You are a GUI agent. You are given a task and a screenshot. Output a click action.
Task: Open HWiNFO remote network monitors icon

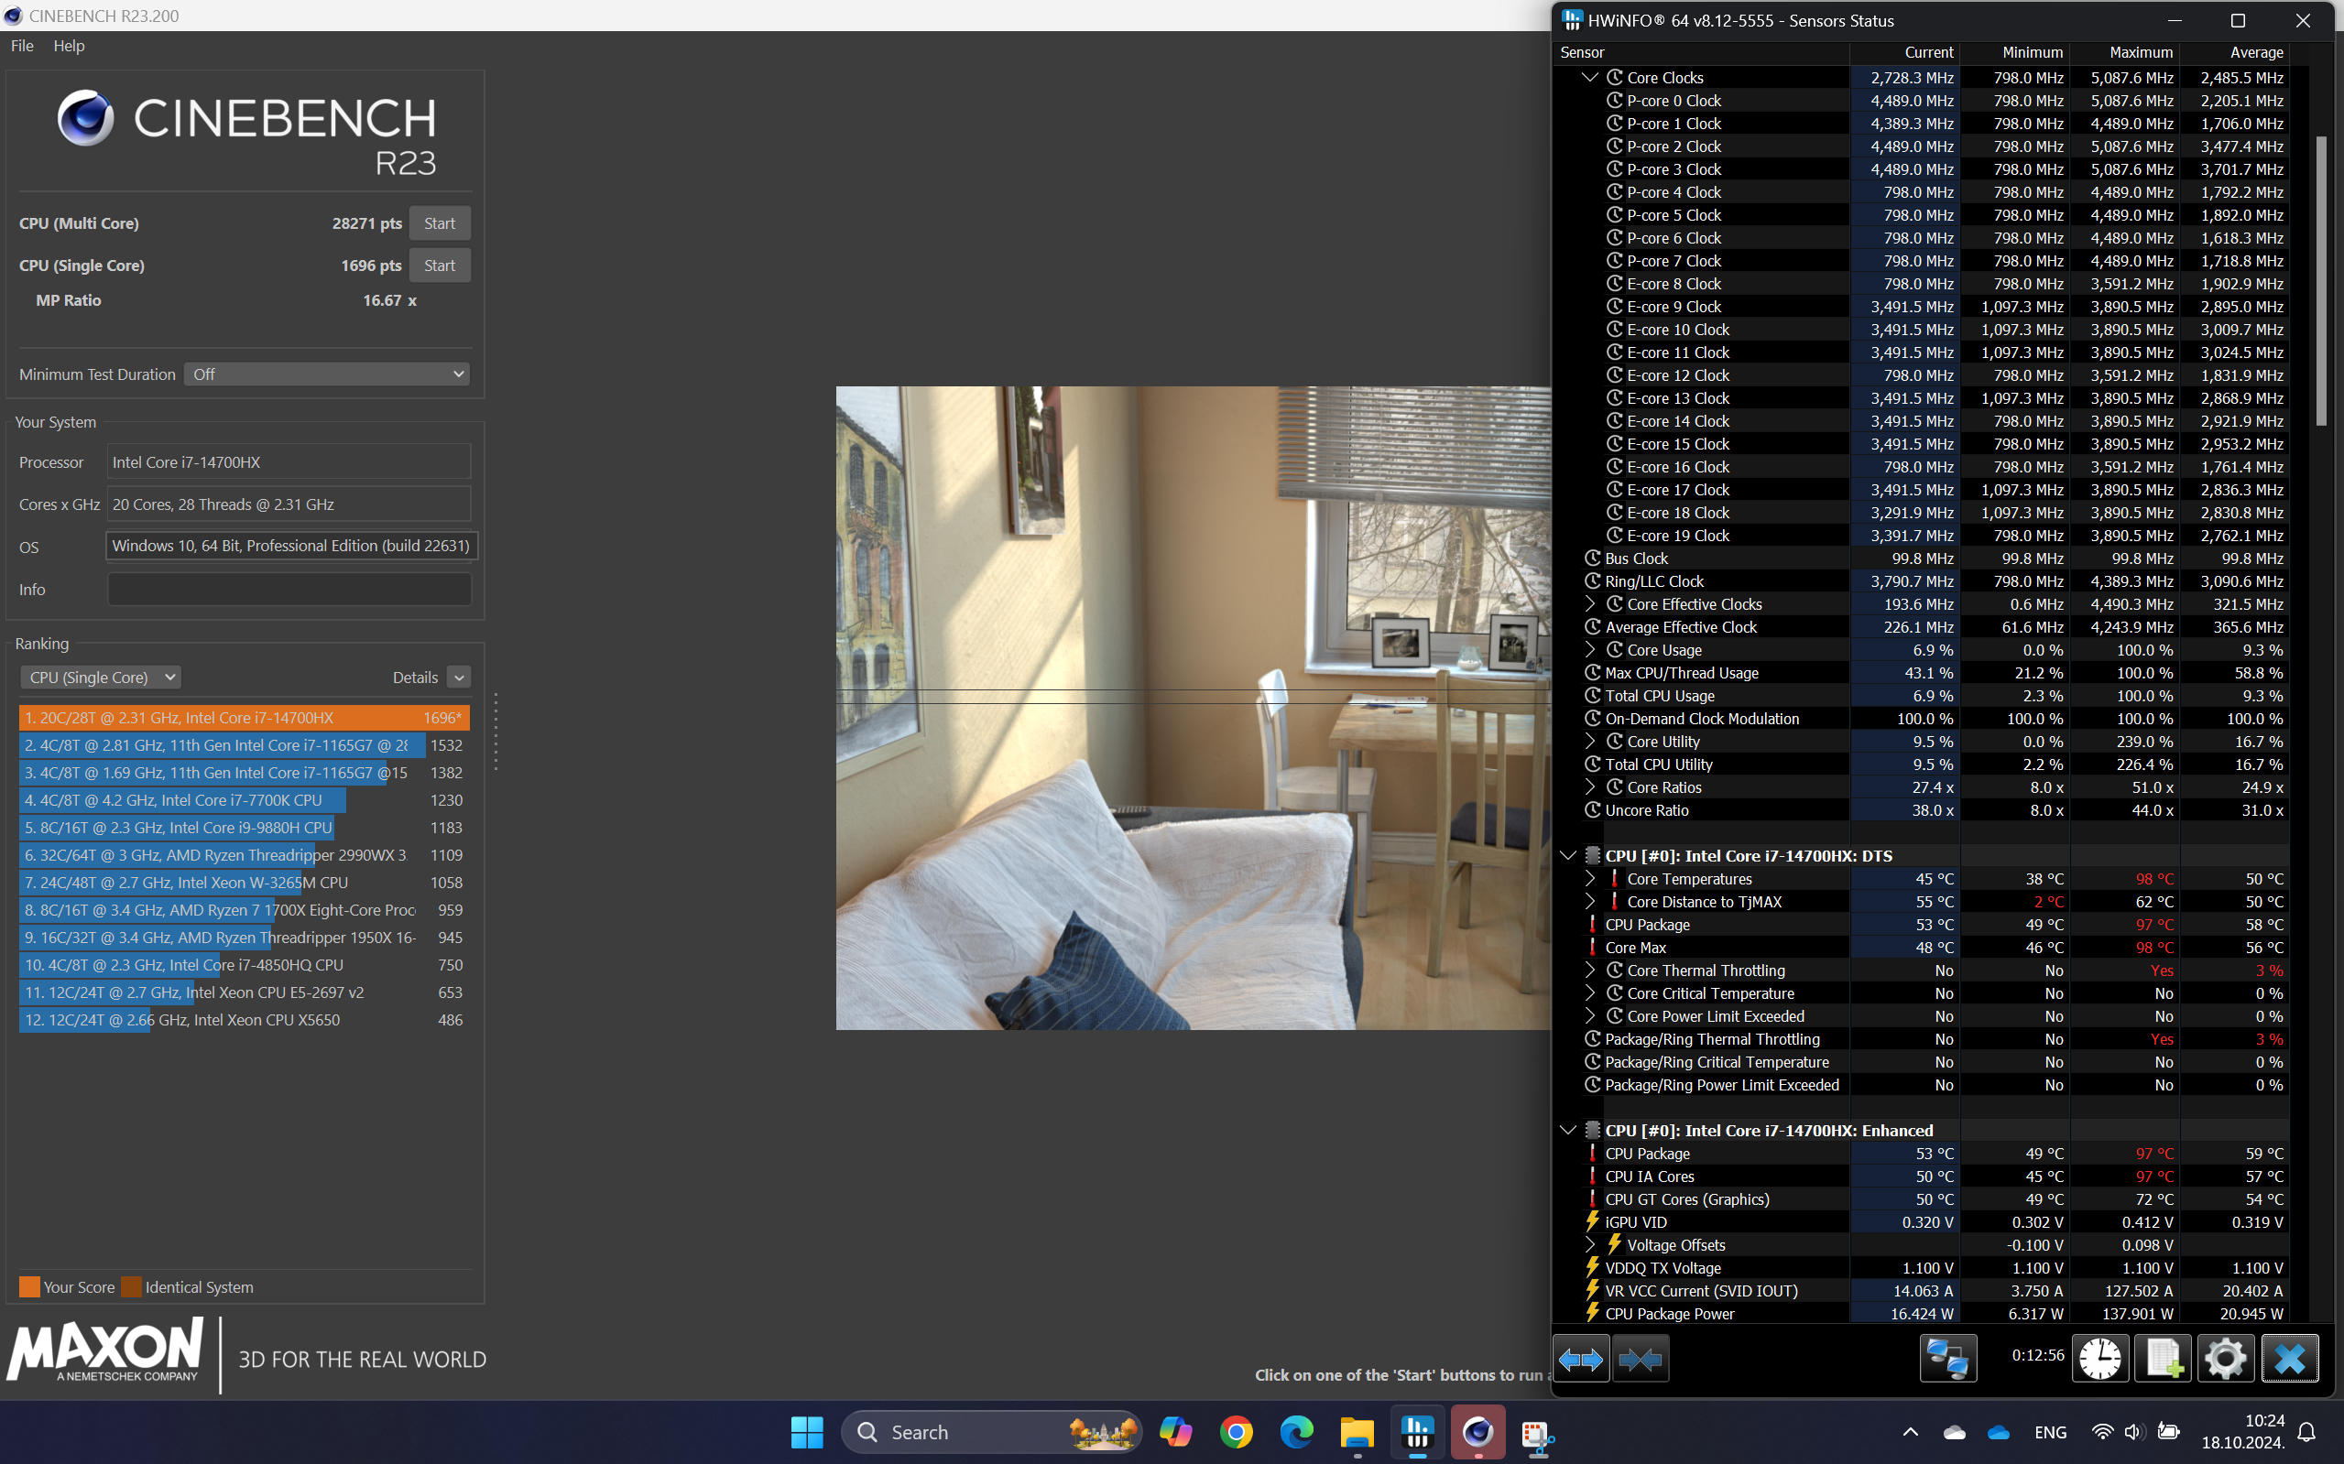click(1948, 1359)
